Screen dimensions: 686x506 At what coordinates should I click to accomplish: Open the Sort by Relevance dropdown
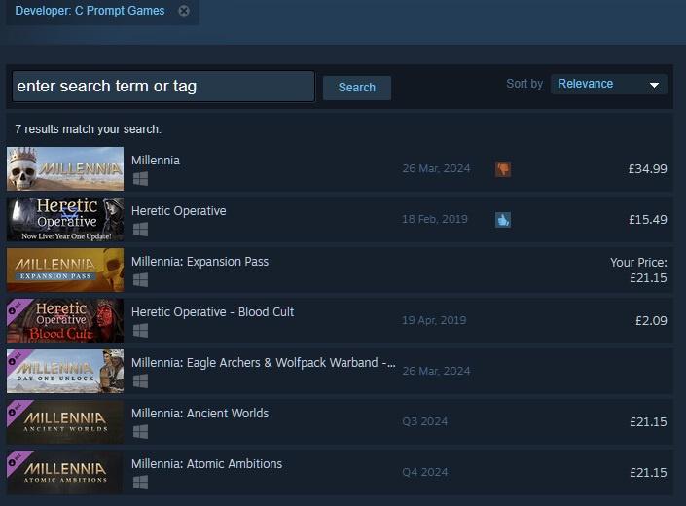click(608, 85)
